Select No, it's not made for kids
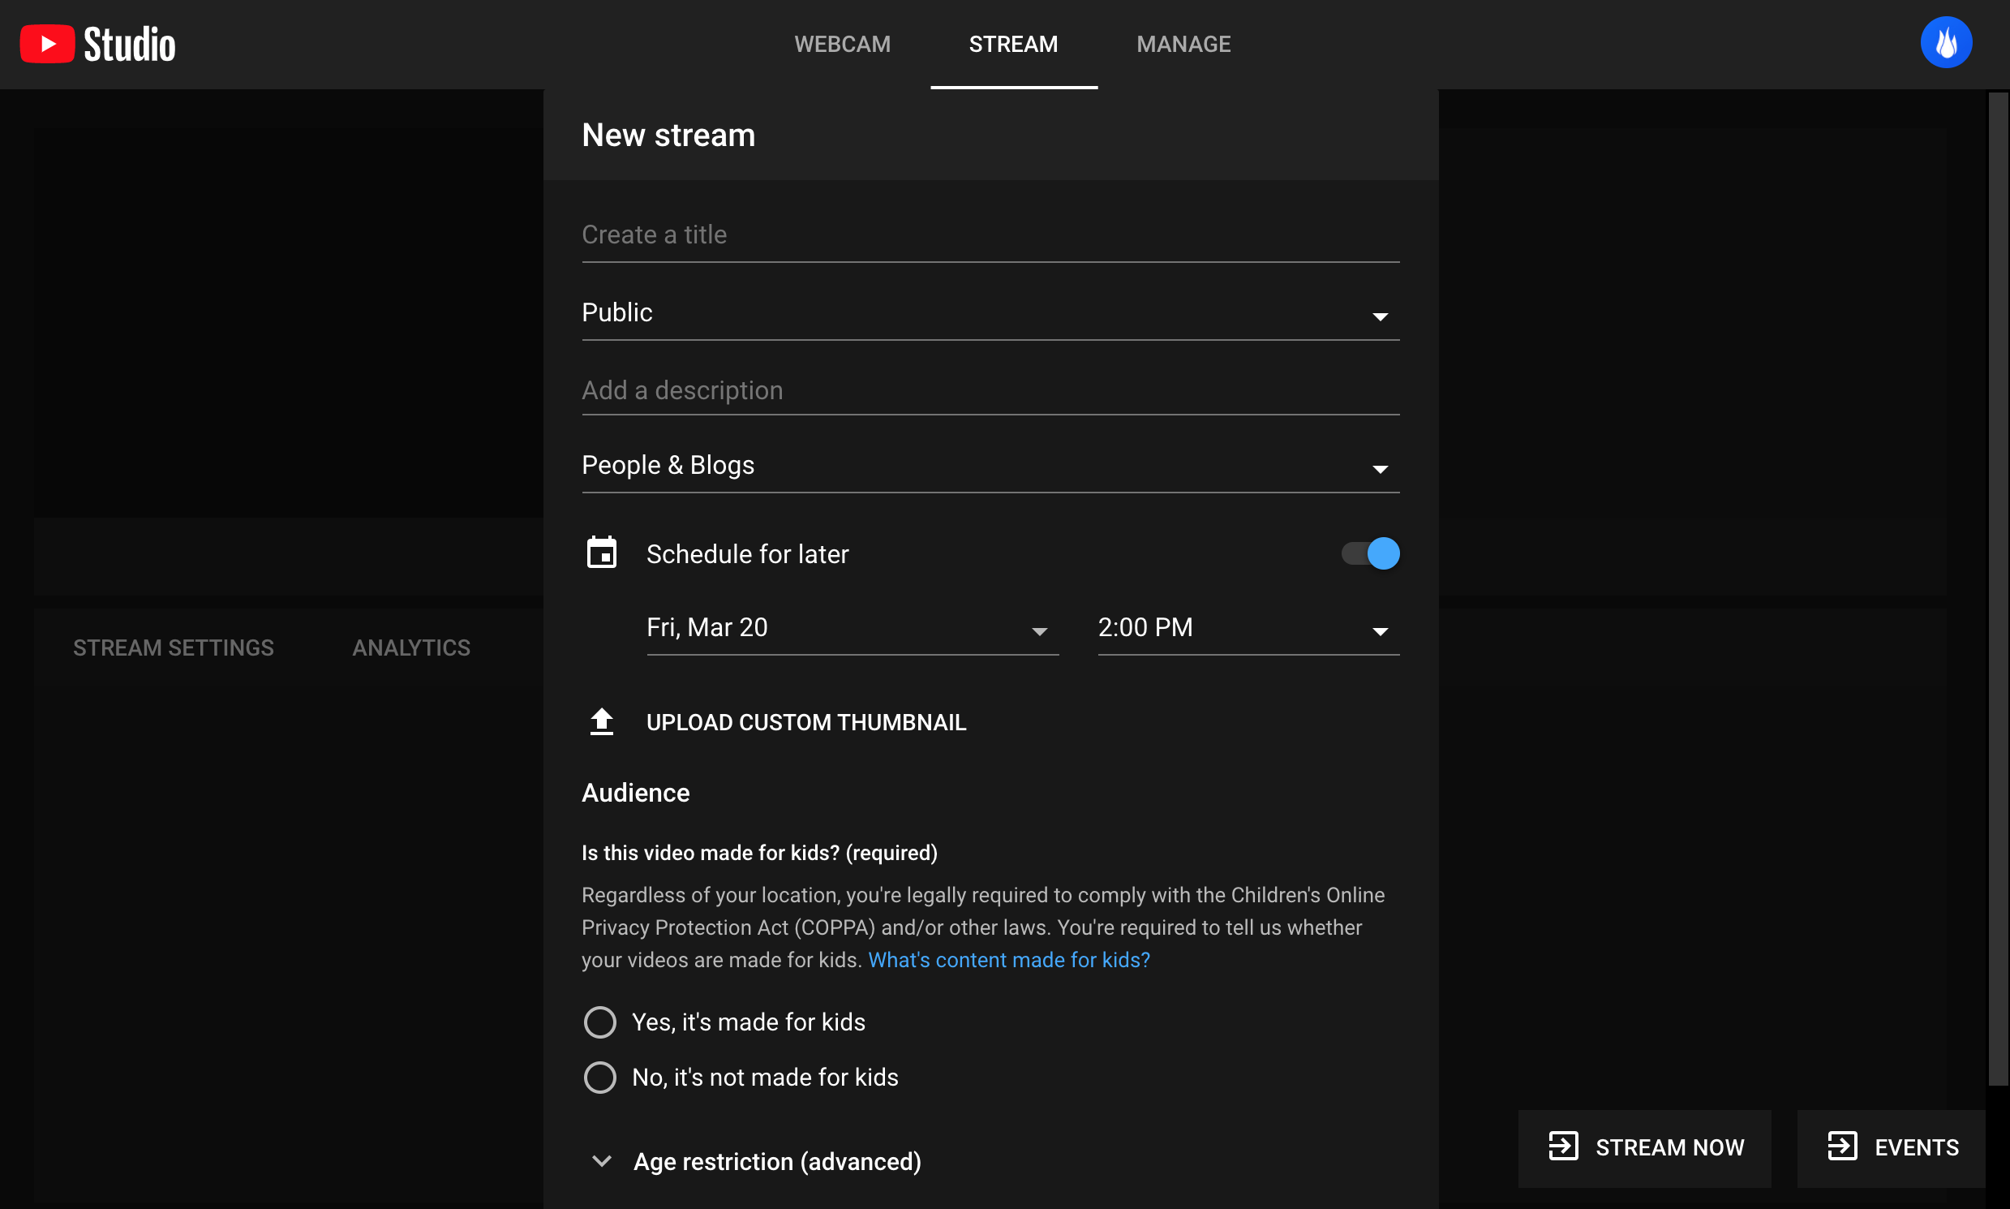The image size is (2010, 1209). point(600,1077)
